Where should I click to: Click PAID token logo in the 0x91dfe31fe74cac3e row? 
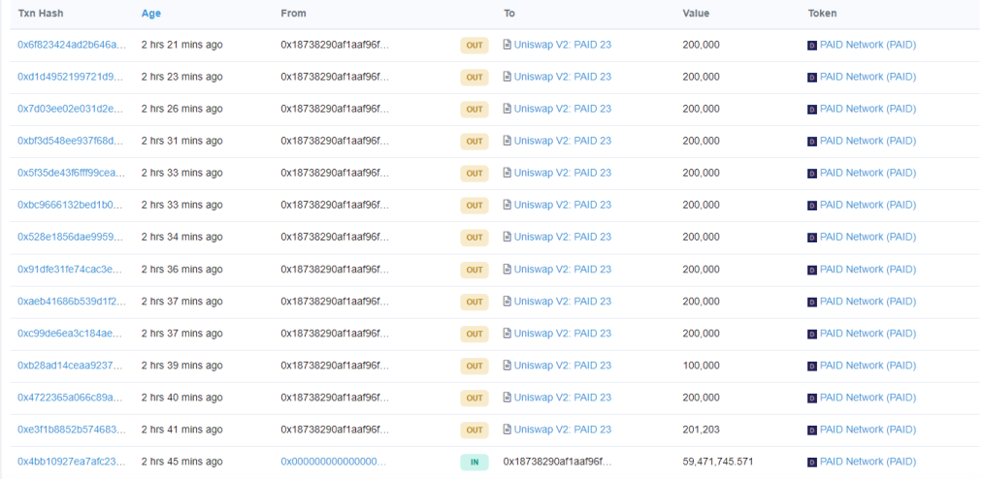(812, 270)
